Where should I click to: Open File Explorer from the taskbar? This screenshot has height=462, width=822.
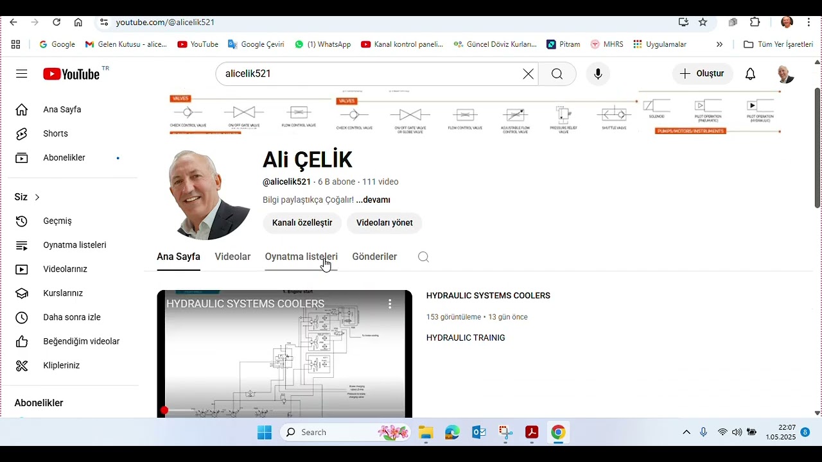[x=426, y=432]
